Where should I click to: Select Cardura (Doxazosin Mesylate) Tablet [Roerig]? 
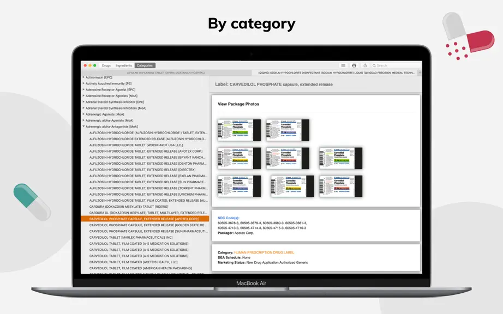(145, 207)
